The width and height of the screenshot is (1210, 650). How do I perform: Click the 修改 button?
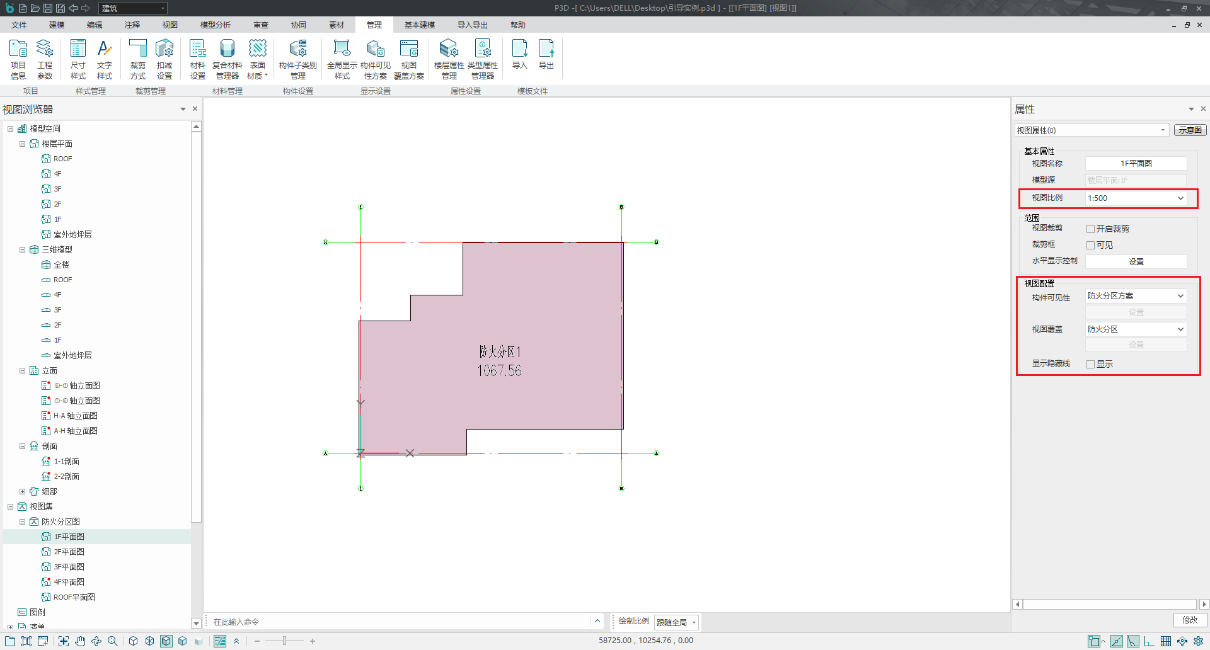[1190, 620]
